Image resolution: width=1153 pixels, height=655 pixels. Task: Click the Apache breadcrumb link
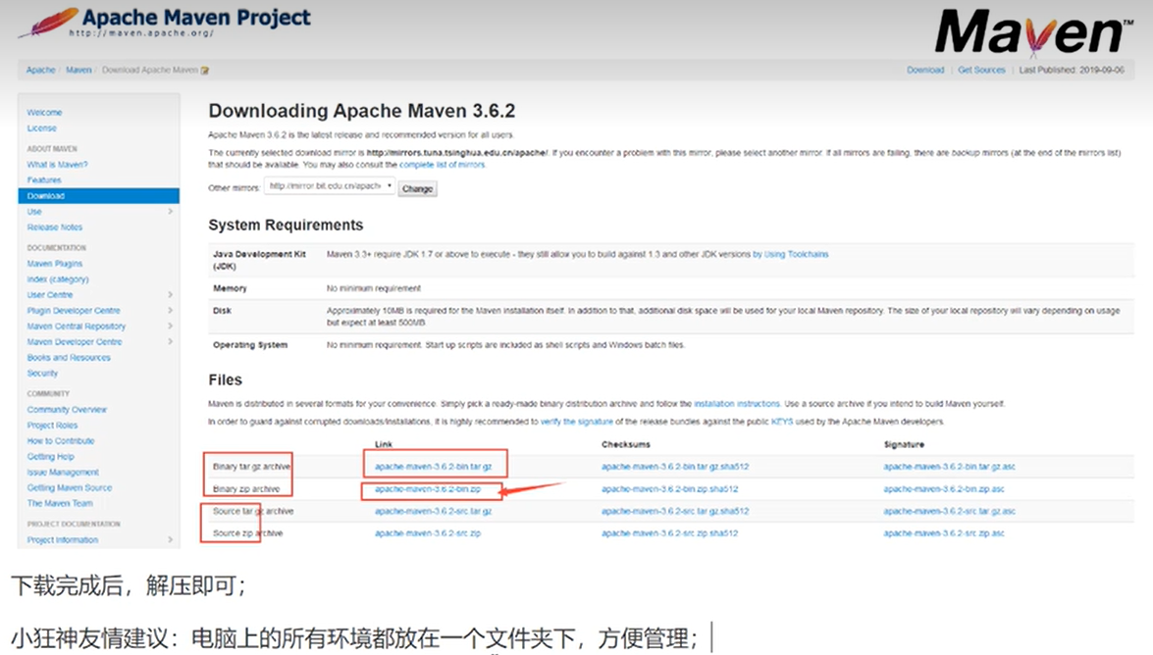click(40, 70)
